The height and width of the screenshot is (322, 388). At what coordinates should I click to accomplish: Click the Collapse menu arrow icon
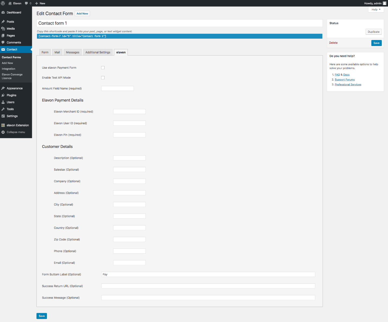tap(3, 132)
